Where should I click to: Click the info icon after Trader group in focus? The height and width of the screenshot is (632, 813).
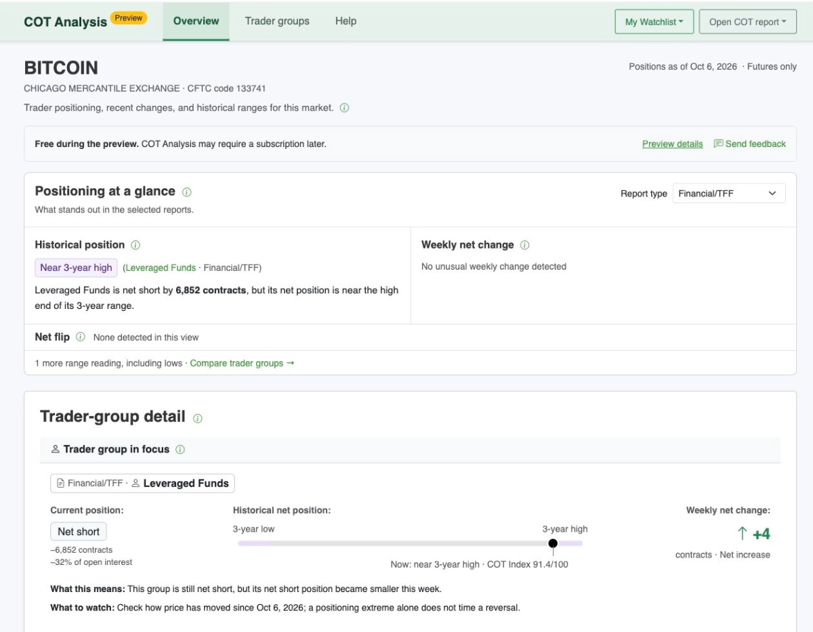click(x=180, y=450)
